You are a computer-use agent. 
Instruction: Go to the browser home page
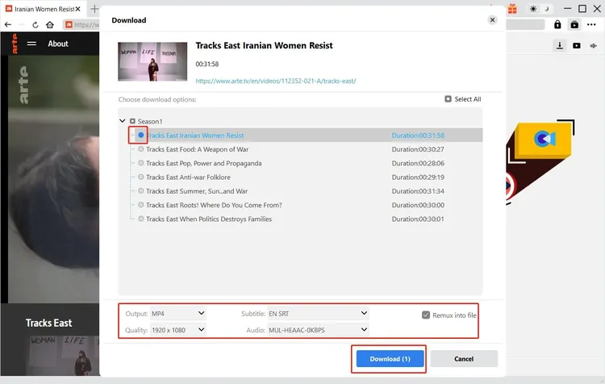(50, 25)
